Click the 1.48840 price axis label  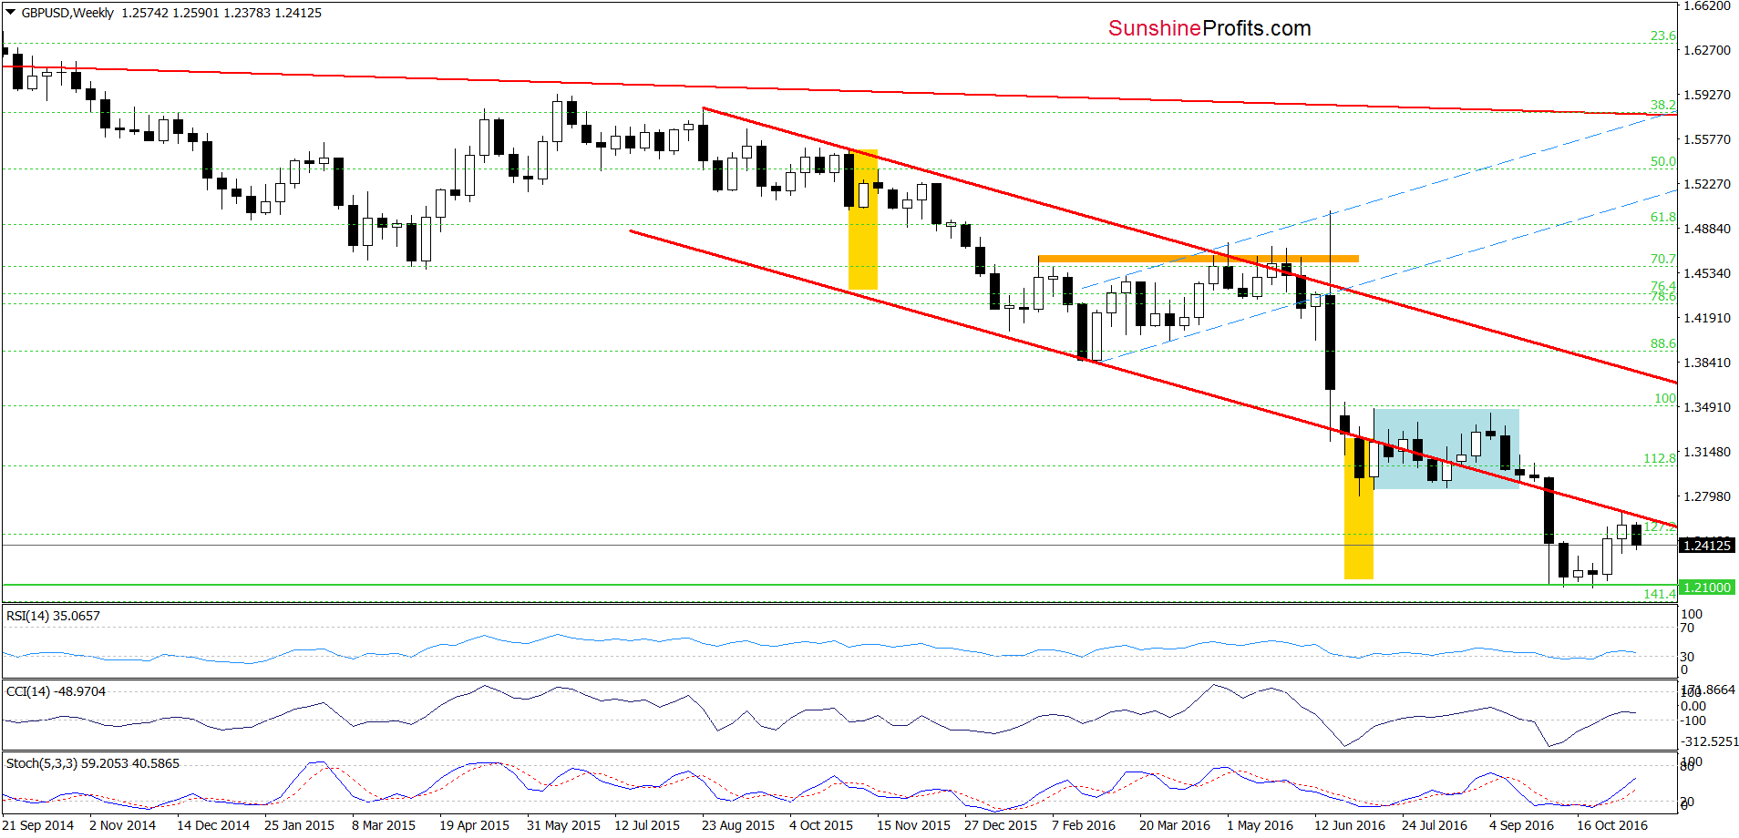(x=1706, y=229)
